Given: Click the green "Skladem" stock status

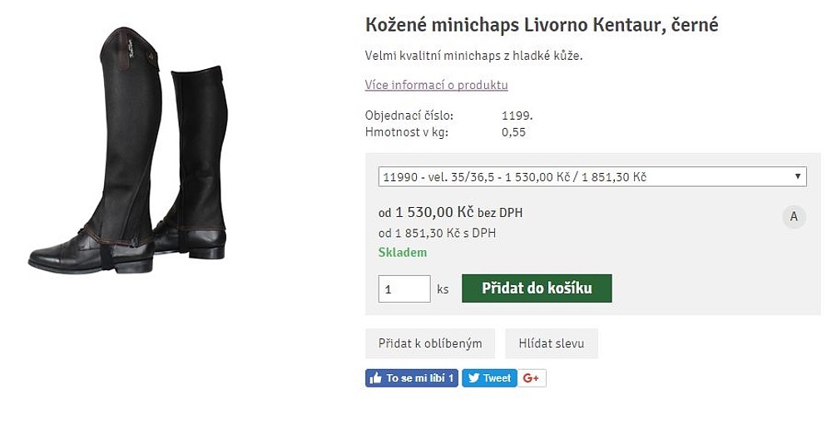Looking at the screenshot, I should (403, 252).
